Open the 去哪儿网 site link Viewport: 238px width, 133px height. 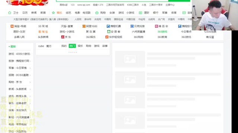(19, 37)
